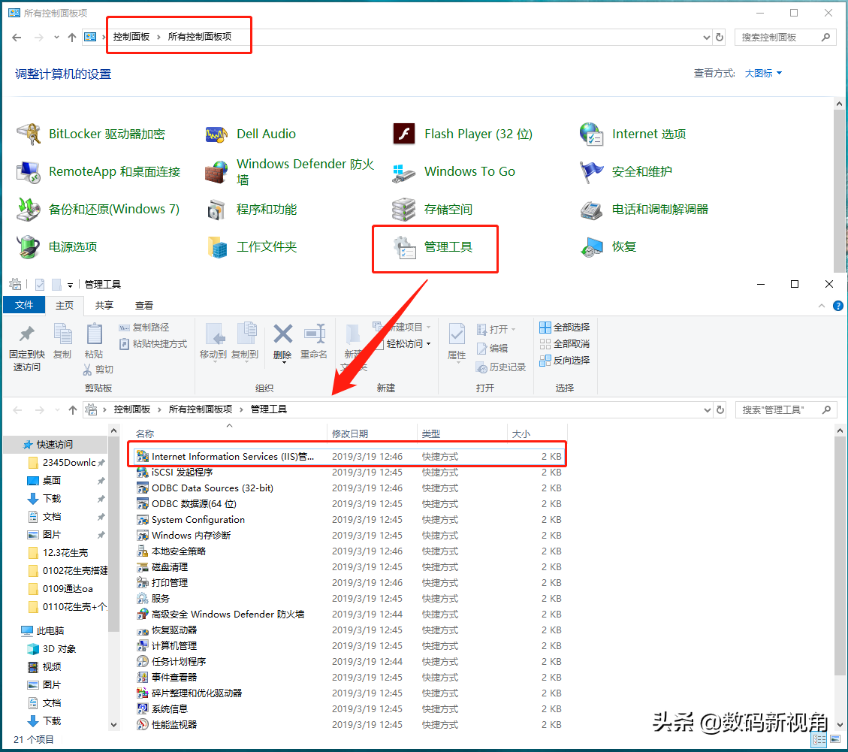Open 备份和还原(Windows 7) icon

click(29, 210)
